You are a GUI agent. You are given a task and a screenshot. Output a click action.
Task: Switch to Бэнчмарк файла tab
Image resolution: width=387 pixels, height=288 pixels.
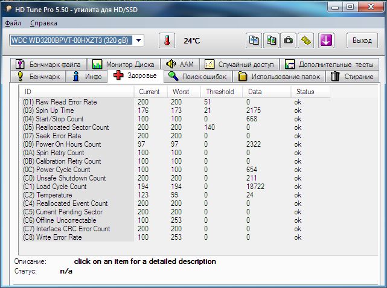pyautogui.click(x=49, y=65)
